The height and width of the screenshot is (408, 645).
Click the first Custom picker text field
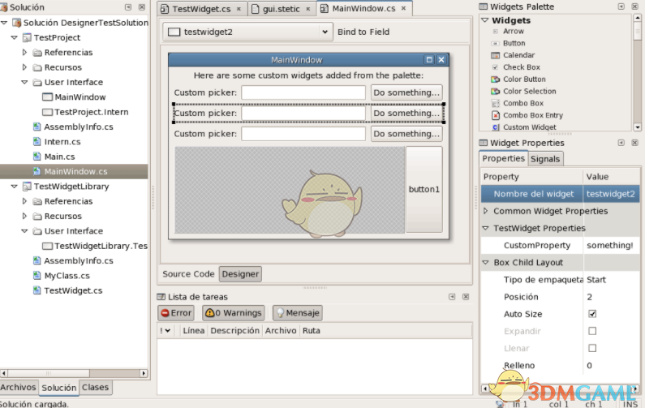click(303, 92)
